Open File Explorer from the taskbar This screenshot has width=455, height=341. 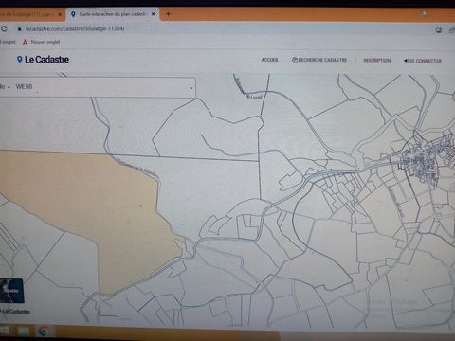pos(24,331)
